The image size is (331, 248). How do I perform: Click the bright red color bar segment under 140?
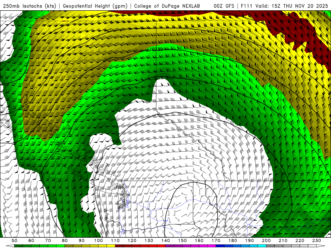tap(161, 246)
